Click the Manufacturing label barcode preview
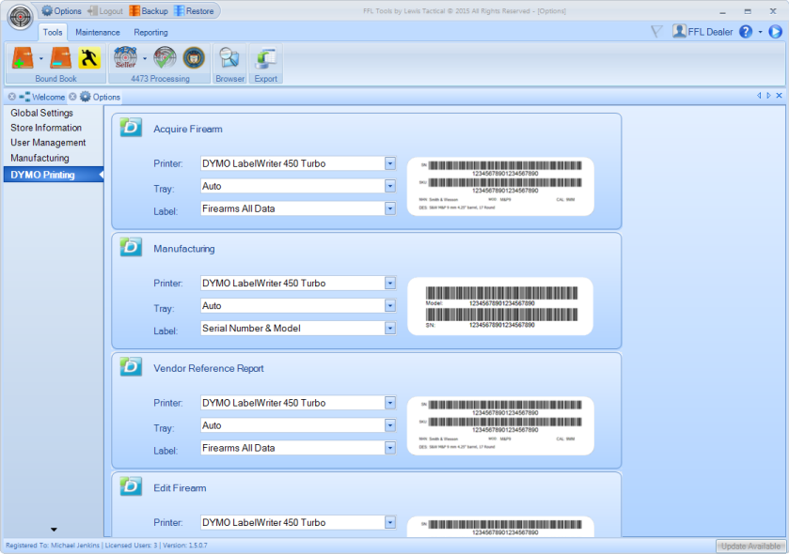This screenshot has height=554, width=789. [500, 306]
